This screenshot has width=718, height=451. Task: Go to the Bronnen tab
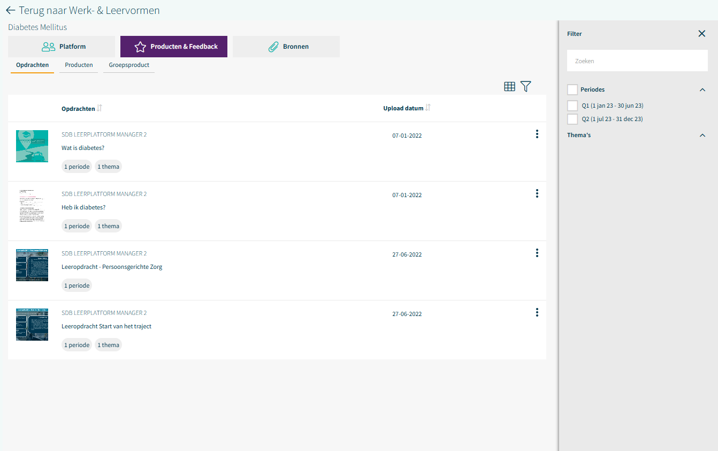[286, 47]
